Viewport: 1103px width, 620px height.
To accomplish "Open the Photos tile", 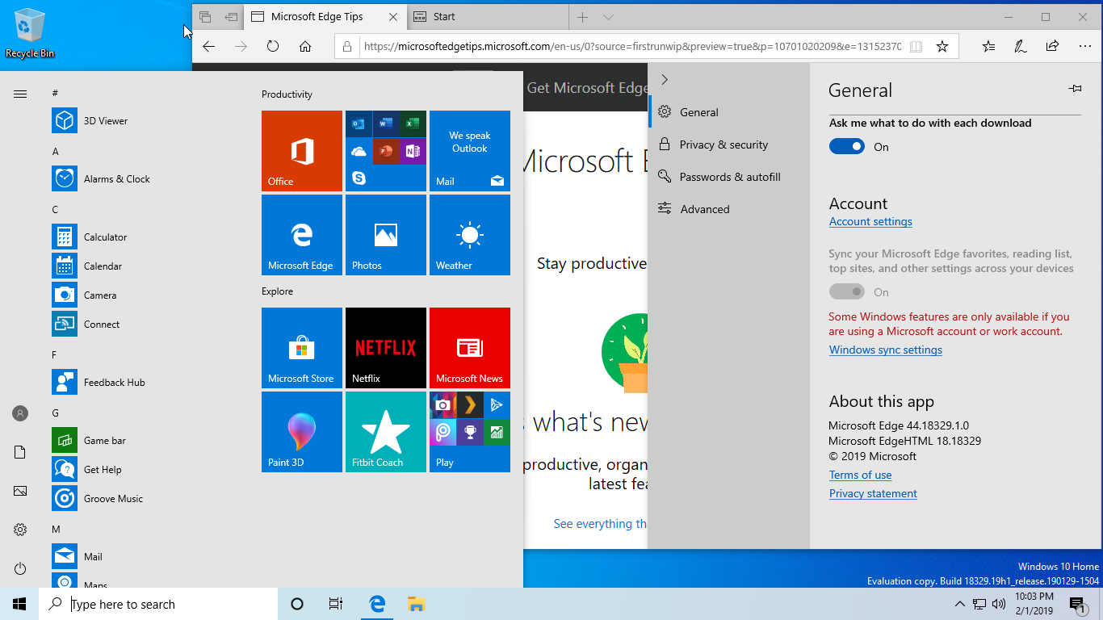I will pyautogui.click(x=386, y=235).
